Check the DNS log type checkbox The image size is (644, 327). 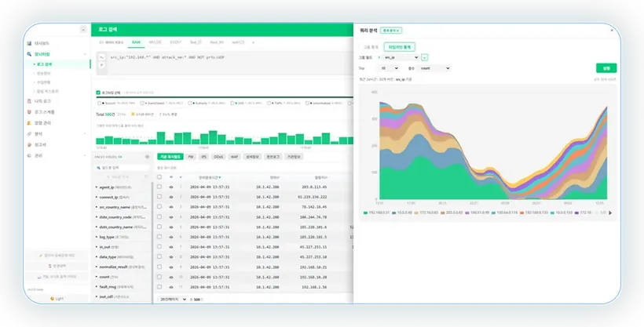[x=232, y=104]
